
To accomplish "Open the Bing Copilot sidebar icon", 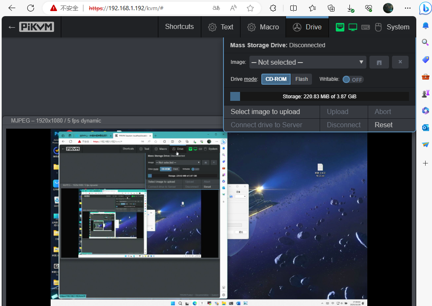I will [x=425, y=8].
